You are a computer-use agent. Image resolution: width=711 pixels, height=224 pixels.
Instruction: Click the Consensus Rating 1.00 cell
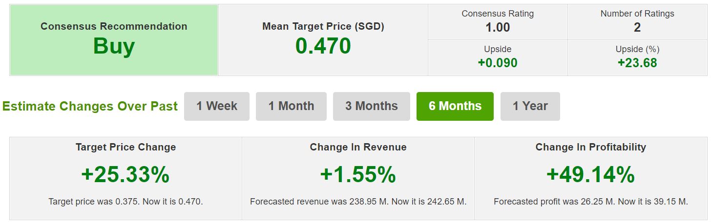[498, 22]
